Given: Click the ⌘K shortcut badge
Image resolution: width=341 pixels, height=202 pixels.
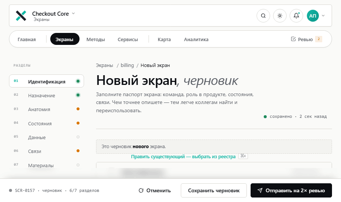Looking at the screenshot, I should (x=243, y=156).
